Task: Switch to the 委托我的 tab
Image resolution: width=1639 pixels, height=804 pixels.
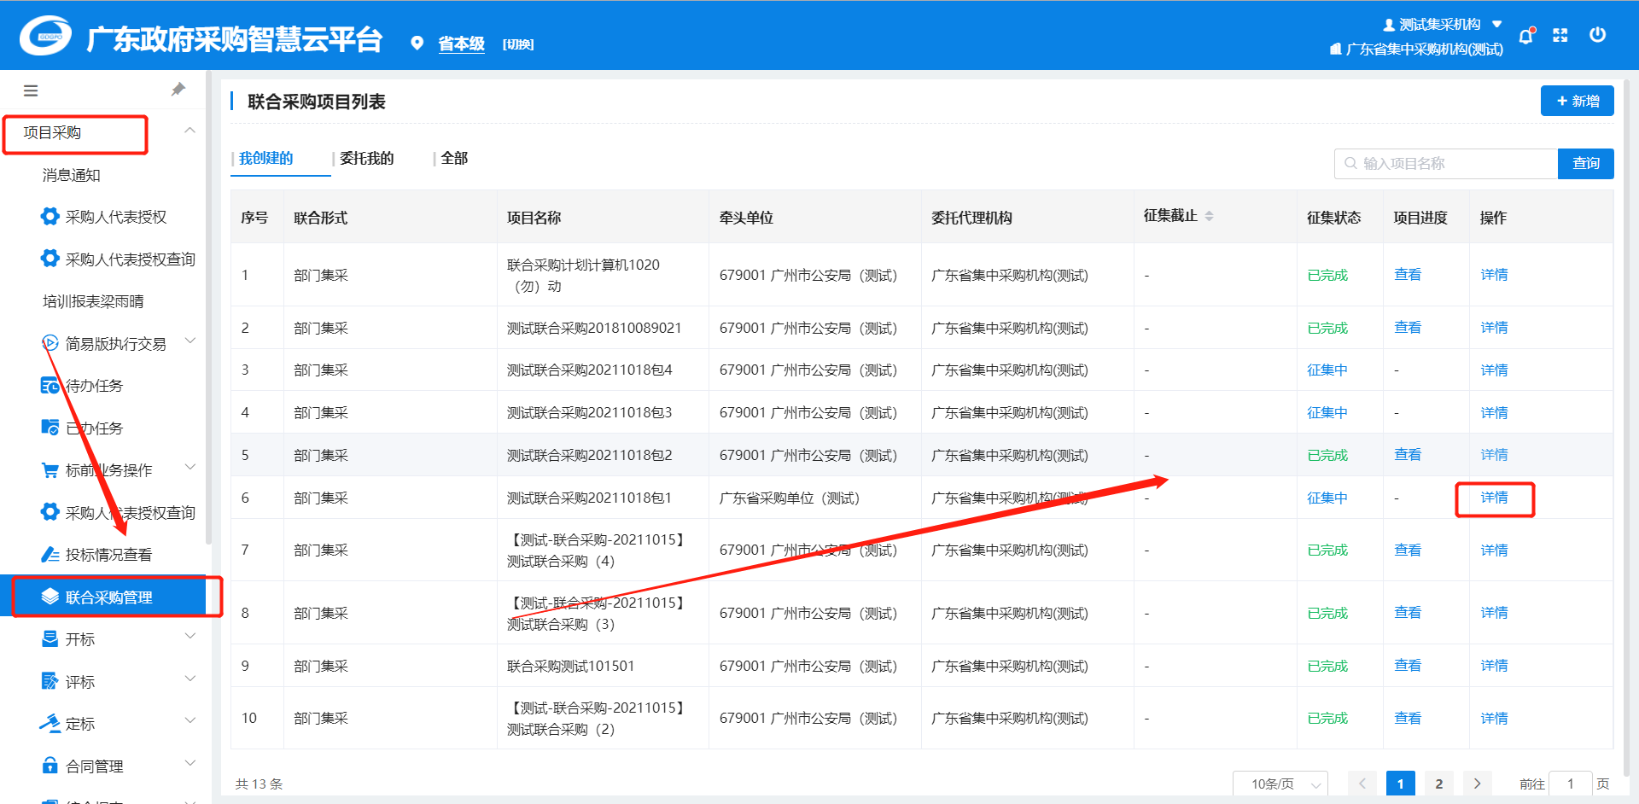Action: click(366, 158)
